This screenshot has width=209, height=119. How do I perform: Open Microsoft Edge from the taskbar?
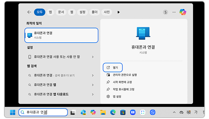click(113, 112)
